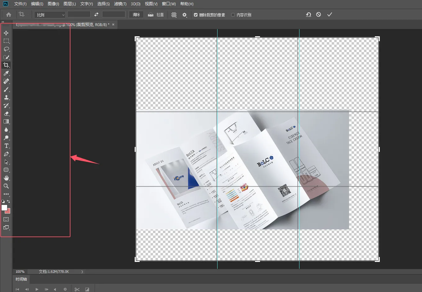Select the Quick Selection tool
Viewport: 422px width, 292px height.
(x=6, y=57)
